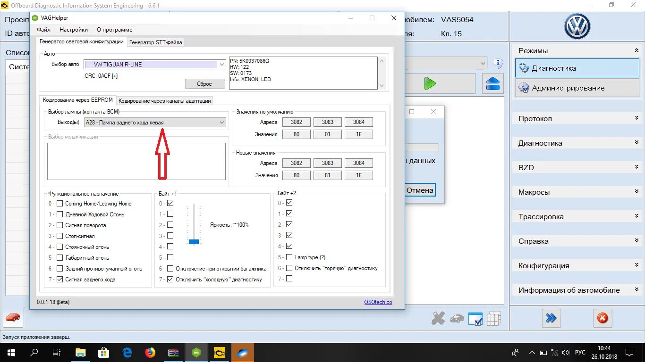Select Диагностика mode button
The image size is (645, 362).
[x=577, y=68]
